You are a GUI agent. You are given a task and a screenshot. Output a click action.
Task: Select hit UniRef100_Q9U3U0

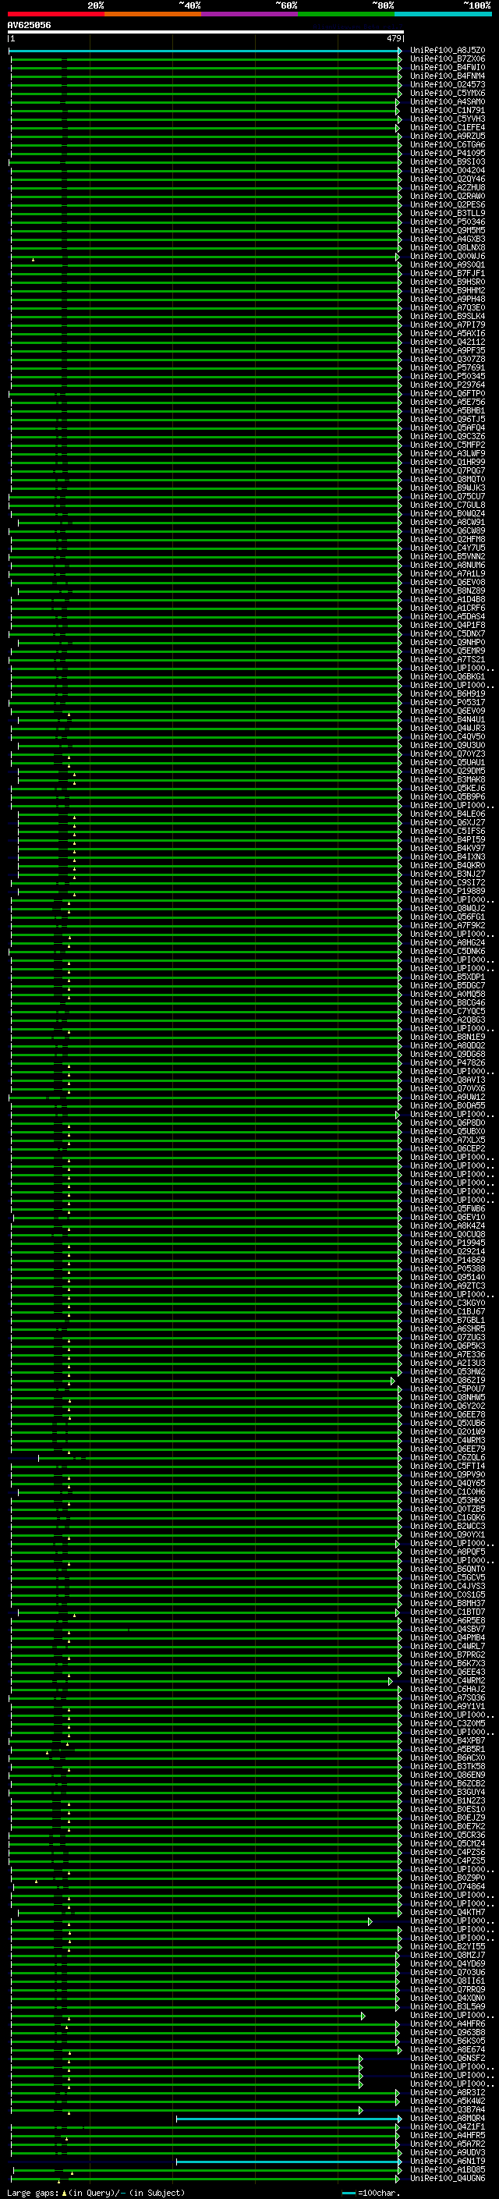pyautogui.click(x=448, y=745)
